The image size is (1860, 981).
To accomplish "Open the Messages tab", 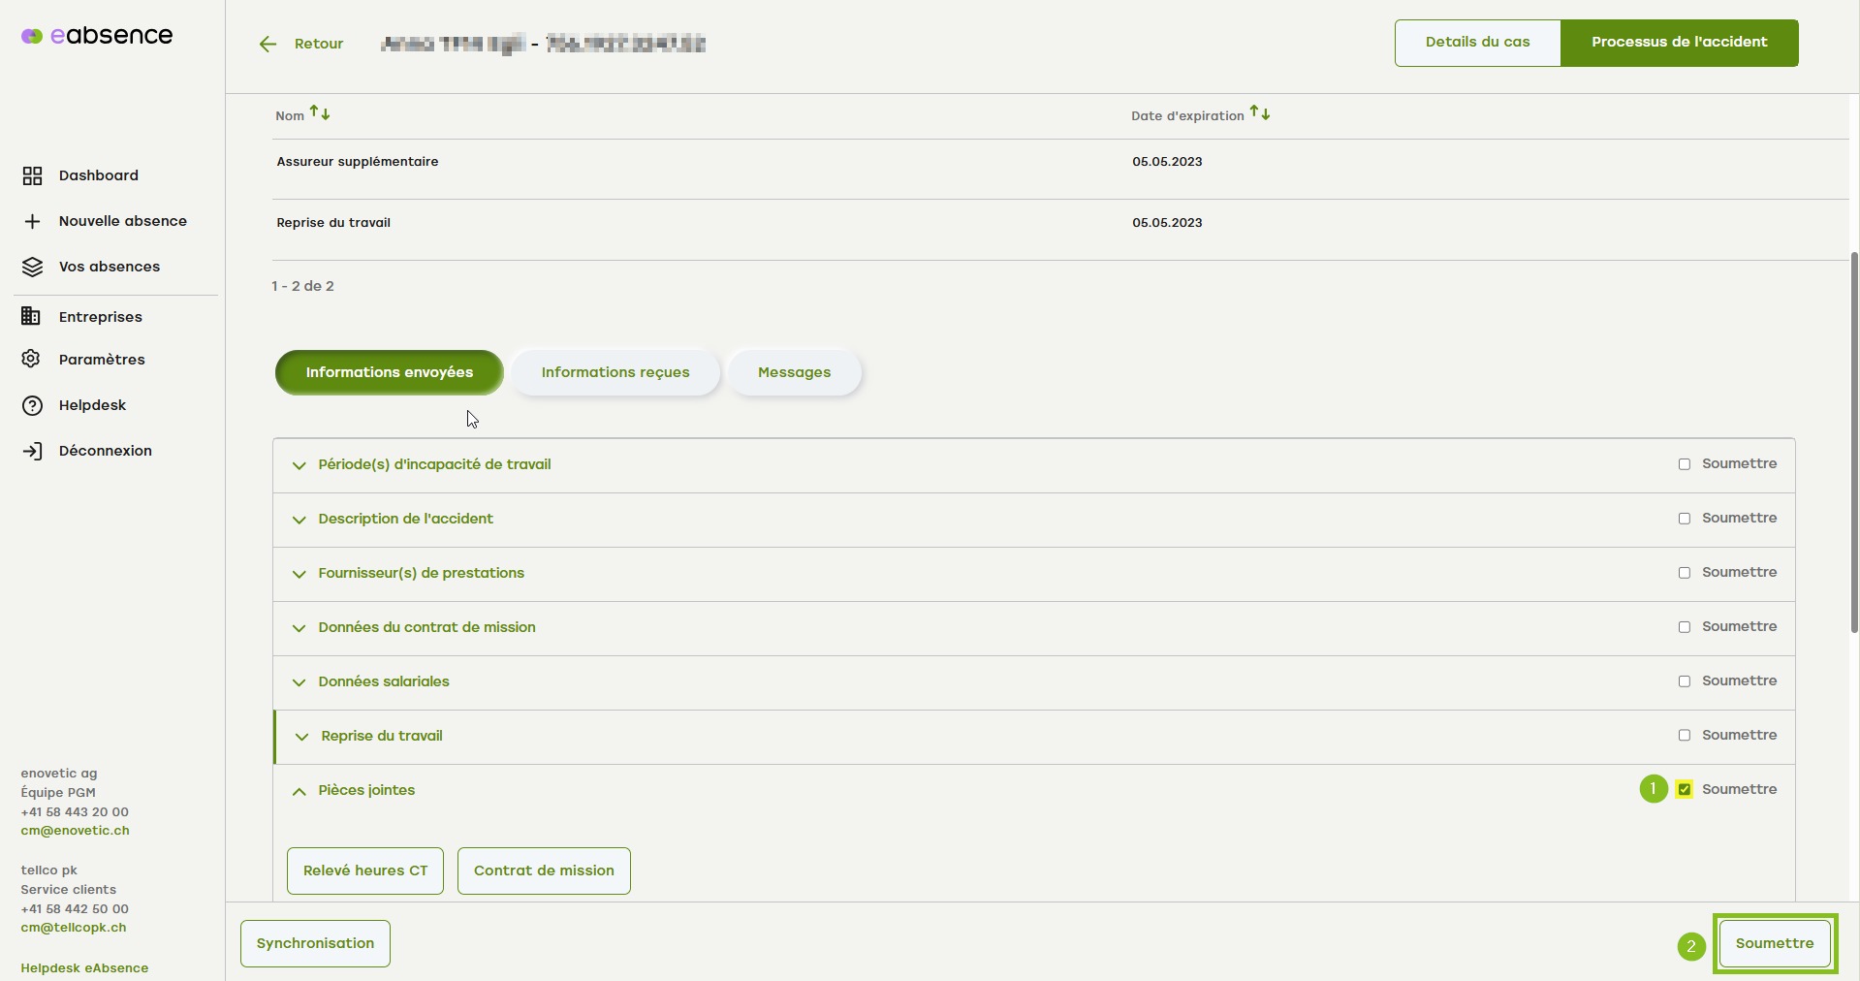I will (794, 372).
